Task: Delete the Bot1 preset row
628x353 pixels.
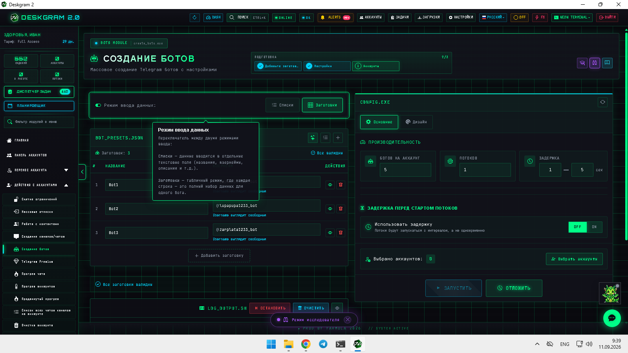Action: point(341,185)
